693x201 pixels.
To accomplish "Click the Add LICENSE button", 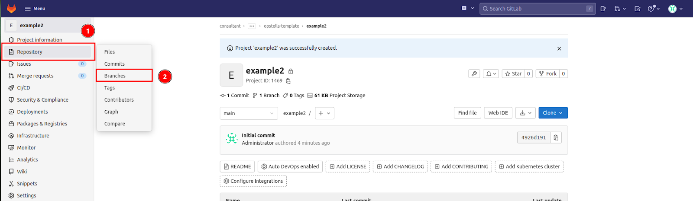I will click(348, 166).
